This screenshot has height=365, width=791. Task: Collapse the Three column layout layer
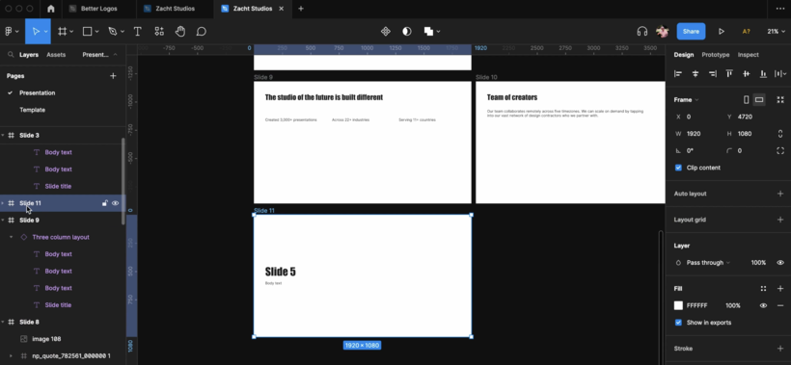12,237
